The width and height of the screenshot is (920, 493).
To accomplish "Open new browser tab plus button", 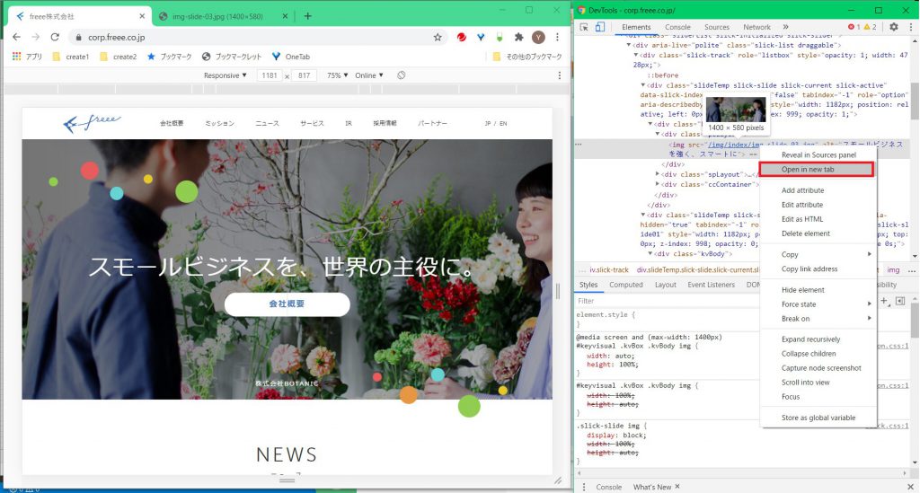I will click(x=307, y=16).
